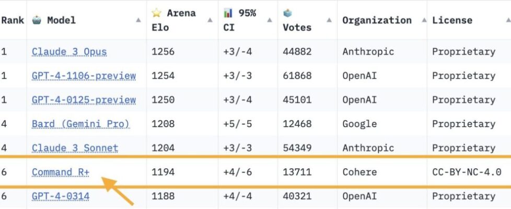Select the CC-BY-NC-4.0 license cell
The height and width of the screenshot is (209, 511).
(467, 172)
